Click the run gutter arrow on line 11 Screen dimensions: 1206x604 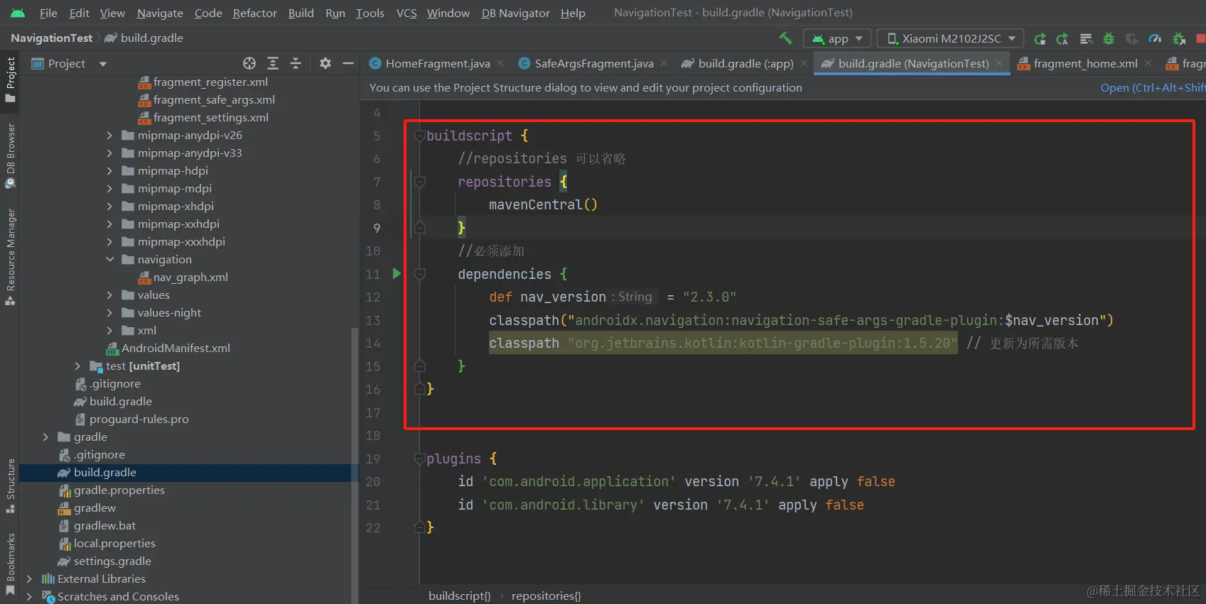click(x=397, y=273)
